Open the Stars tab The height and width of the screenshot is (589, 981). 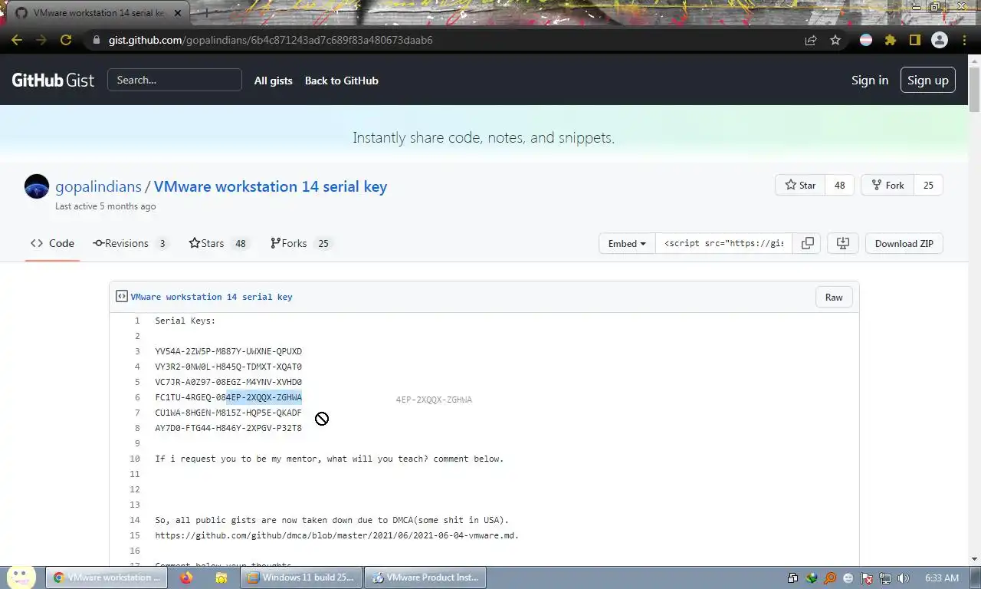click(x=218, y=243)
